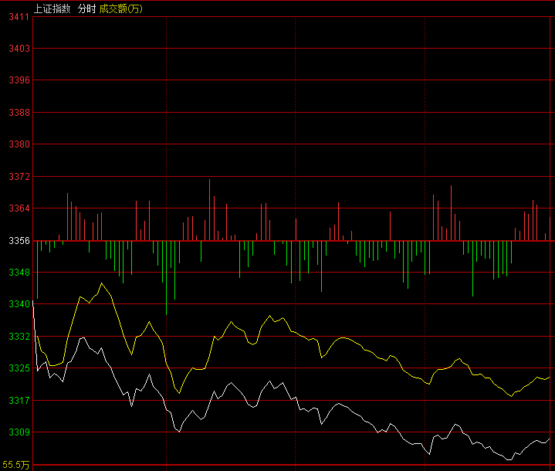The image size is (555, 471).
Task: Click the green 3332 price axis label
Action: (19, 336)
